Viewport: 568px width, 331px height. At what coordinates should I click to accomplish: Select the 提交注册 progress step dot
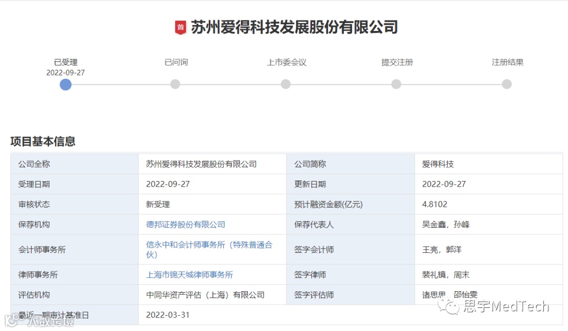[397, 84]
